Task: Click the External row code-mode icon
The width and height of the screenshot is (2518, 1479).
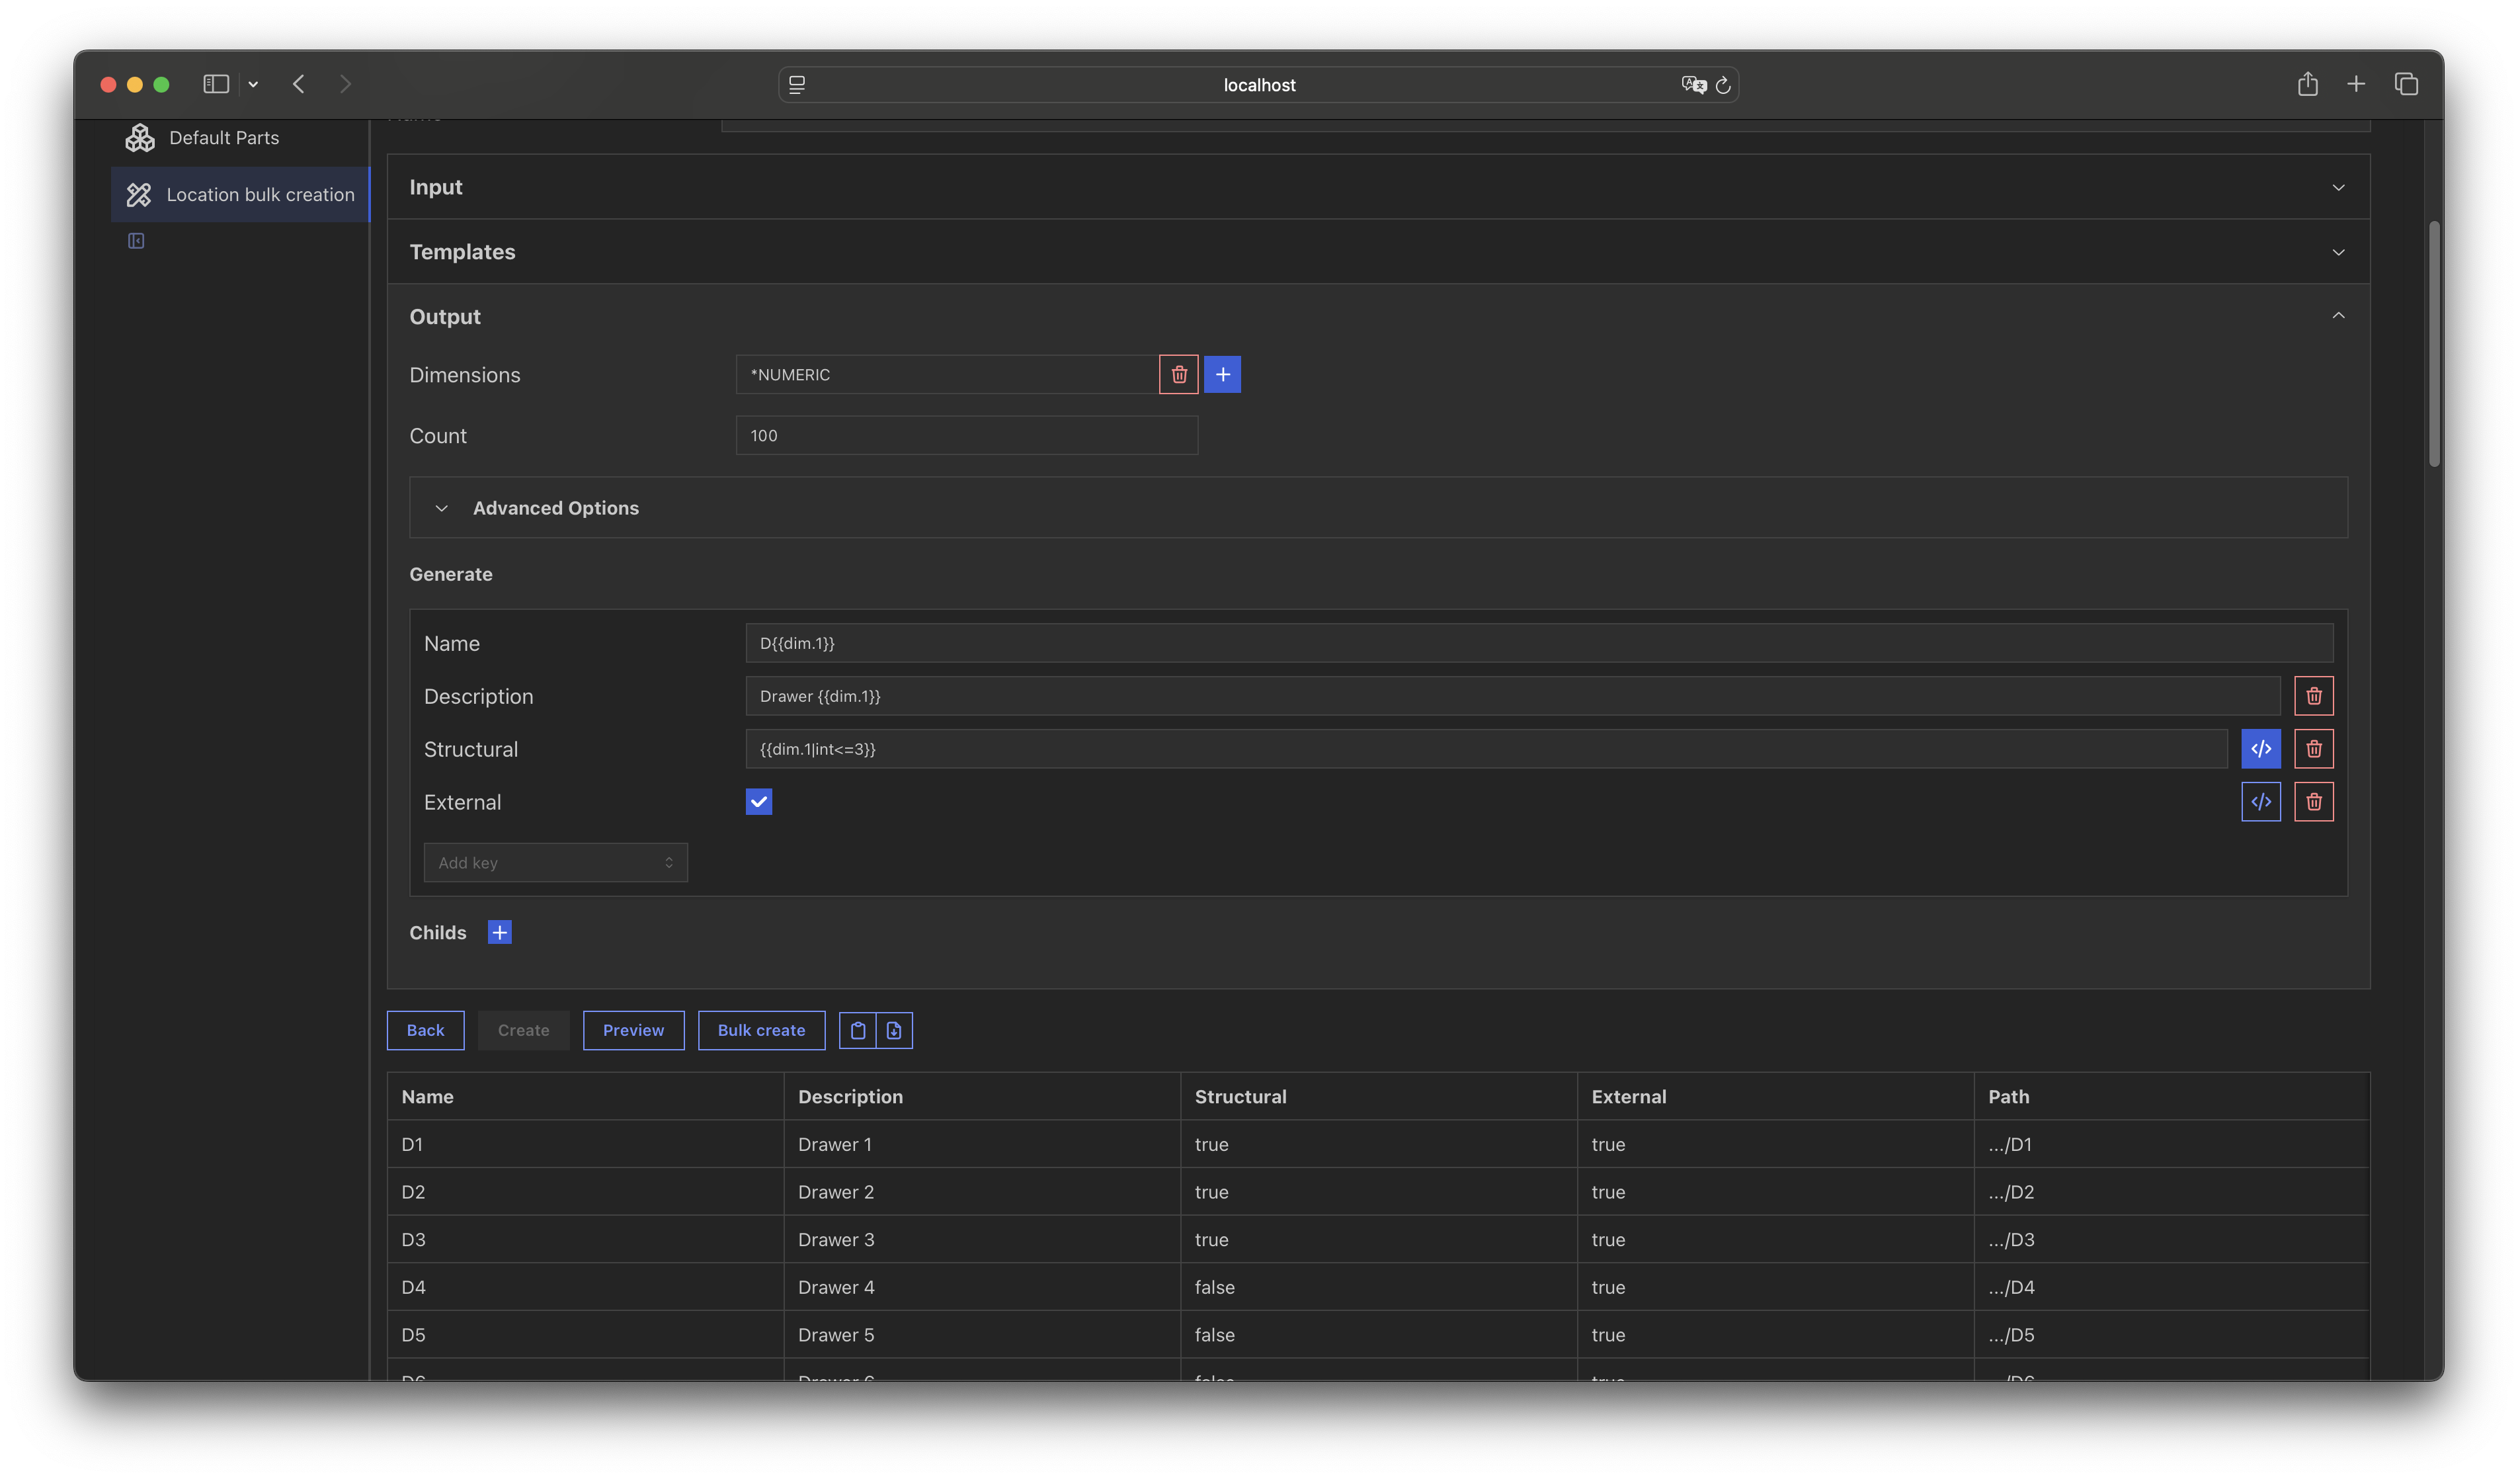Action: (2260, 802)
